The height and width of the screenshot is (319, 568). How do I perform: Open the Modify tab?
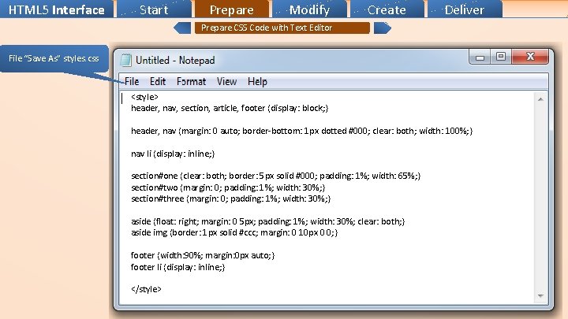[309, 9]
